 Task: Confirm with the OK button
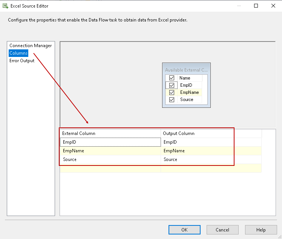(x=184, y=230)
